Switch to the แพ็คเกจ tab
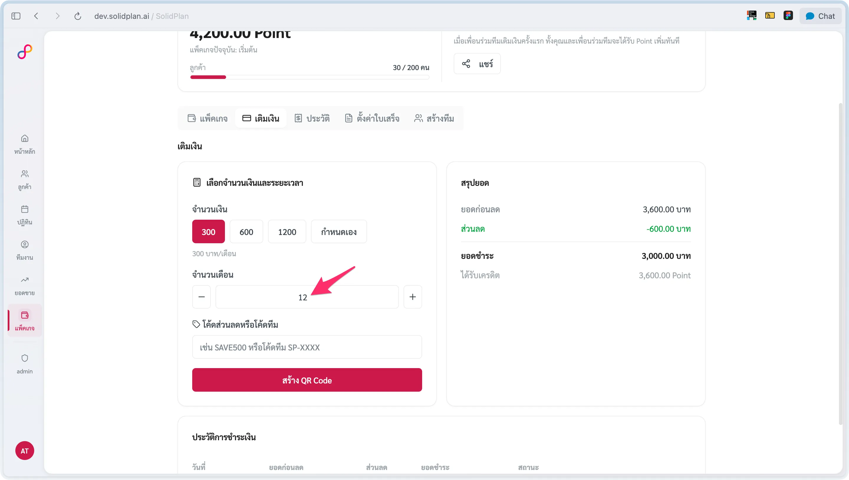Viewport: 849px width, 480px height. [x=208, y=118]
